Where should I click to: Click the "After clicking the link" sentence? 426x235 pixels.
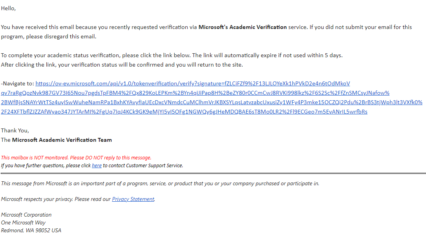click(x=122, y=65)
